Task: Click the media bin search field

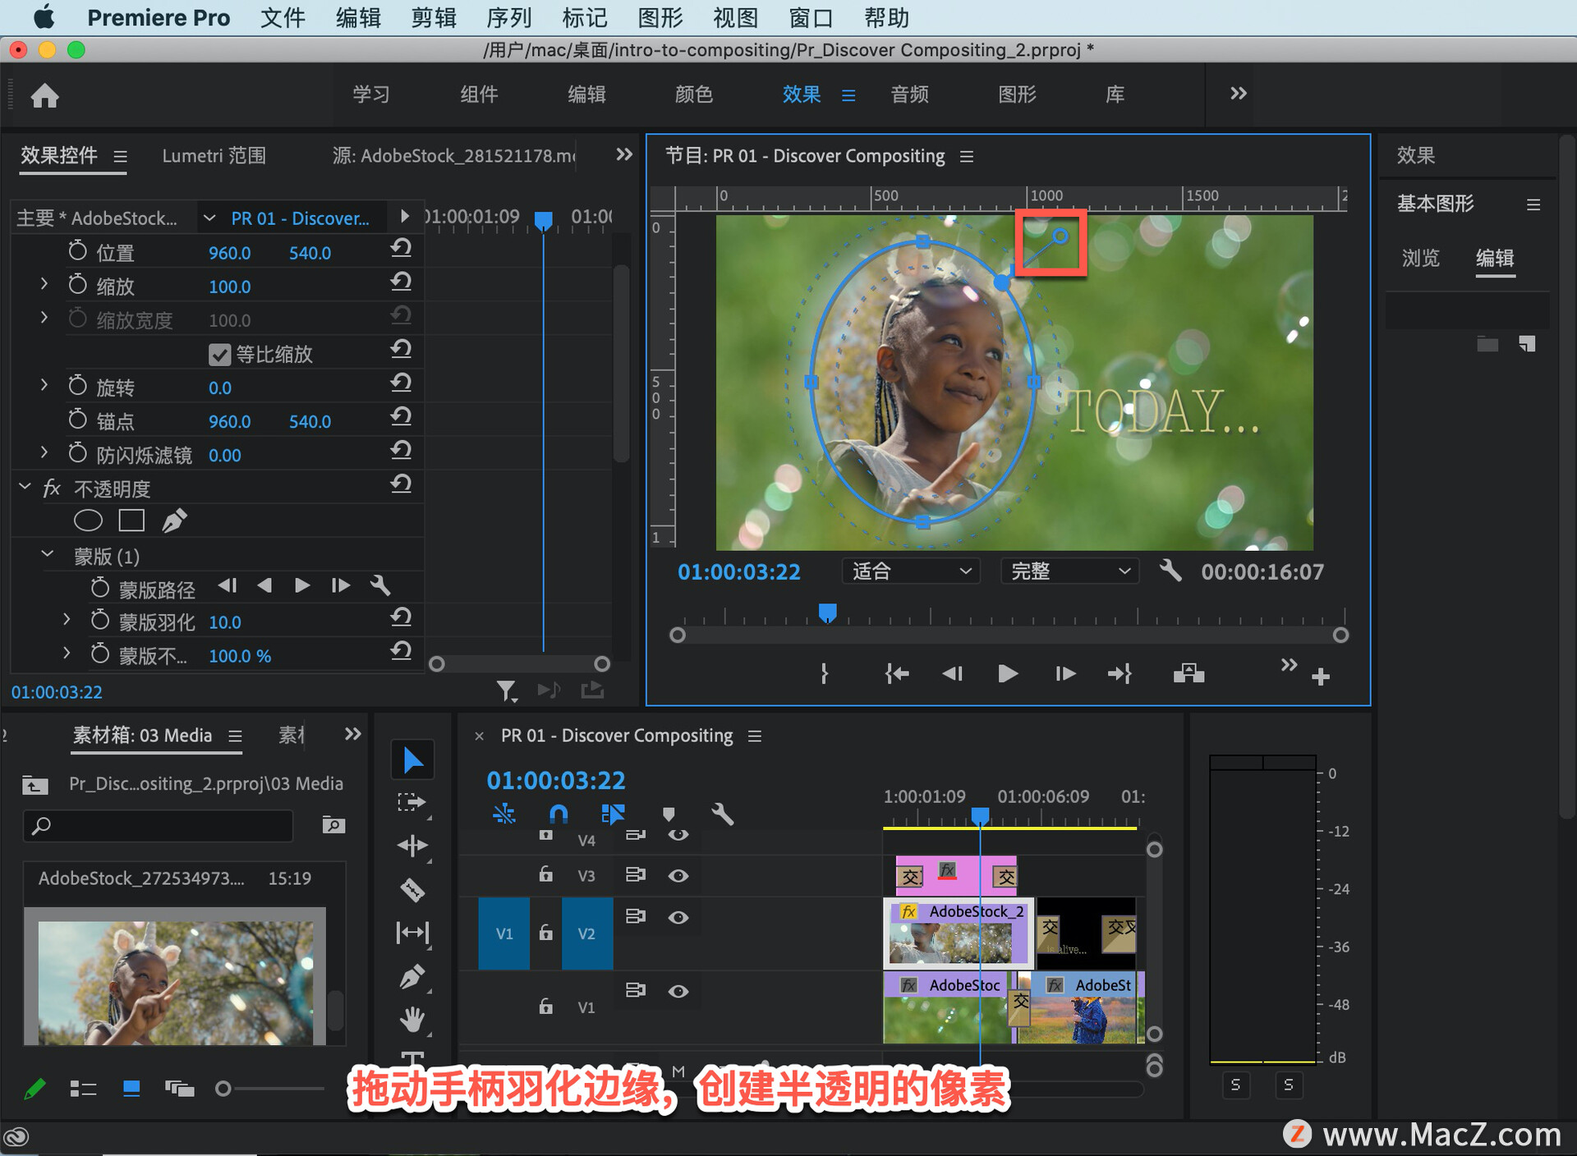Action: (158, 825)
